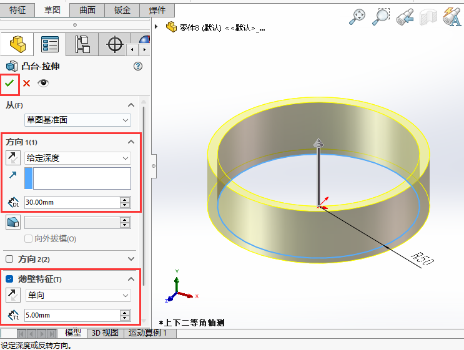The width and height of the screenshot is (464, 350).
Task: Click Zoom to Area magnifier icon
Action: point(381,17)
